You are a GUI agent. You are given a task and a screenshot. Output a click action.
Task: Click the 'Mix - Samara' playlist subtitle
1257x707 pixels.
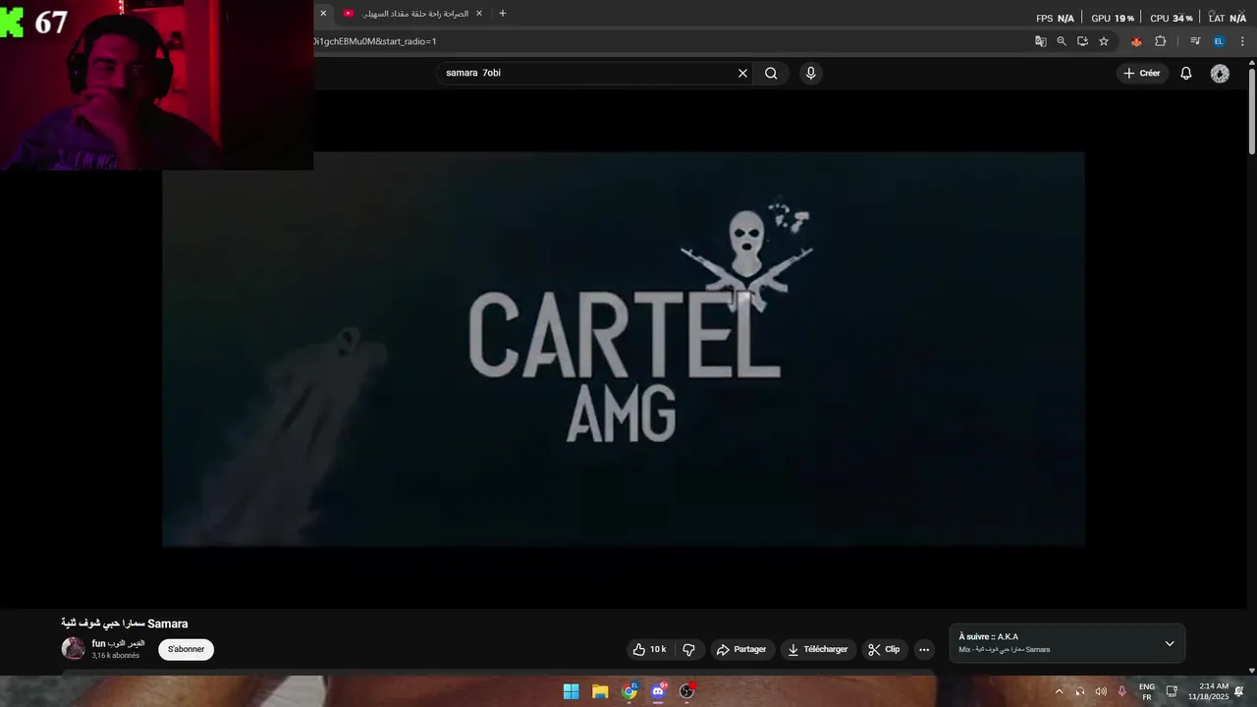1005,650
